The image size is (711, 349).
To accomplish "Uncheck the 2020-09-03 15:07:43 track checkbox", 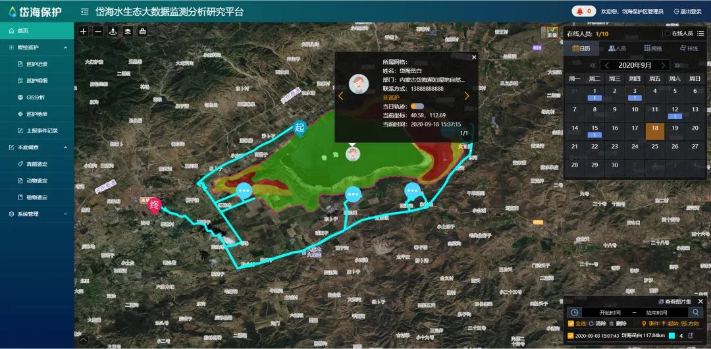I will (571, 336).
